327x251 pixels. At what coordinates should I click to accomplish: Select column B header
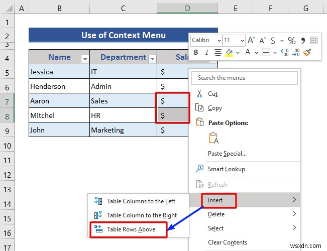(x=59, y=9)
